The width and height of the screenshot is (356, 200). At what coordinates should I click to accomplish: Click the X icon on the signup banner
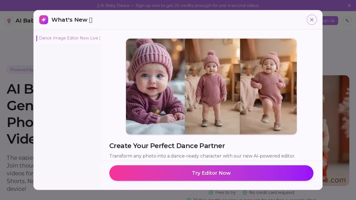click(x=349, y=6)
